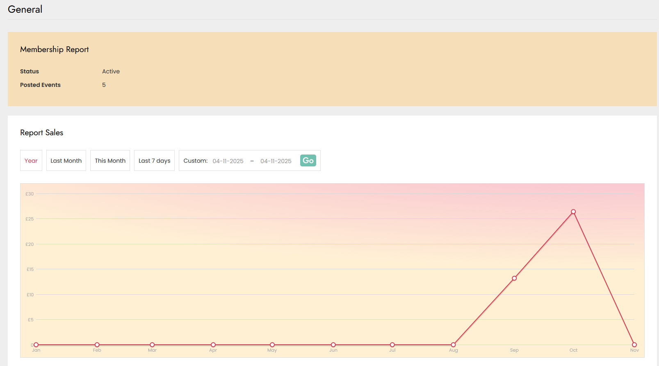Viewport: 659px width, 366px height.
Task: Show This Month sales report
Action: pyautogui.click(x=110, y=161)
